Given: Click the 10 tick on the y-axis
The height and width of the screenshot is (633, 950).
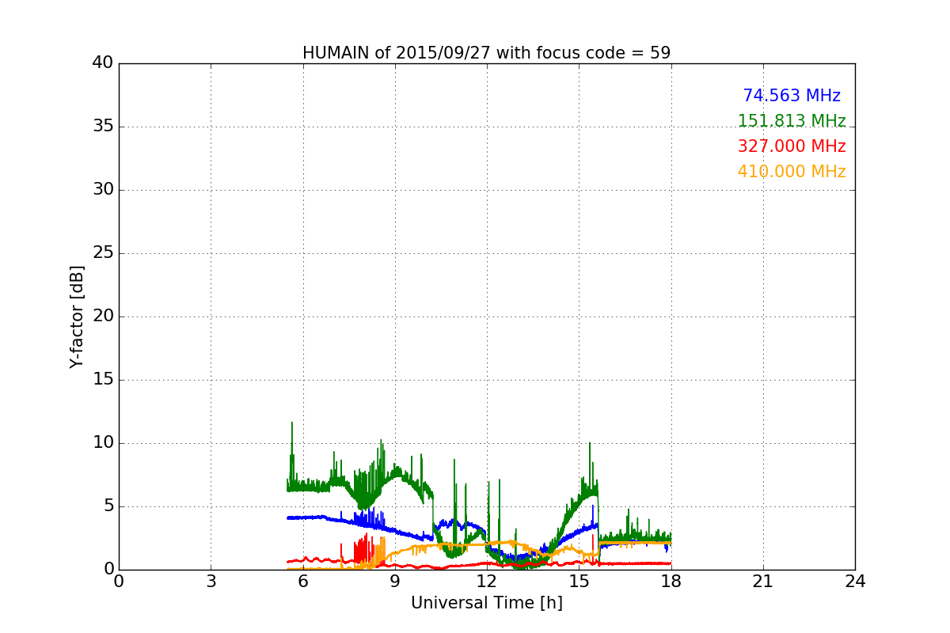Looking at the screenshot, I should click(x=103, y=443).
